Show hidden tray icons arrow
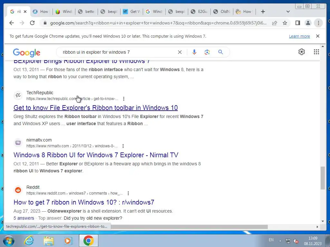This screenshot has height=247, width=330. 280,241
